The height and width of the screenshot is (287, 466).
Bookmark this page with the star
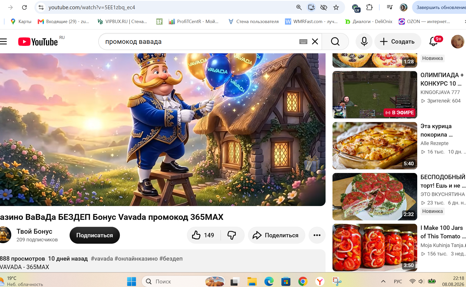(336, 7)
